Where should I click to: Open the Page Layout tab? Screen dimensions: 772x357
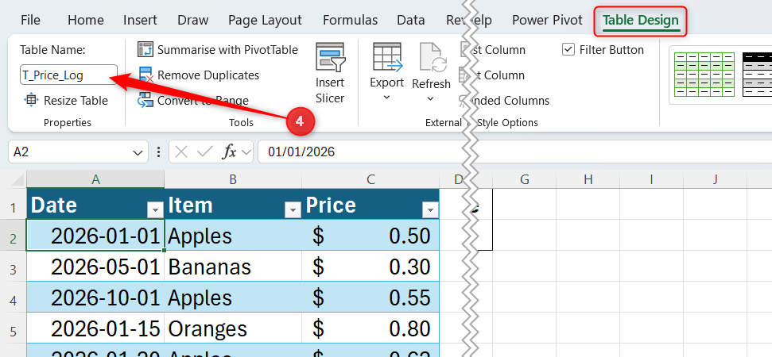point(265,20)
